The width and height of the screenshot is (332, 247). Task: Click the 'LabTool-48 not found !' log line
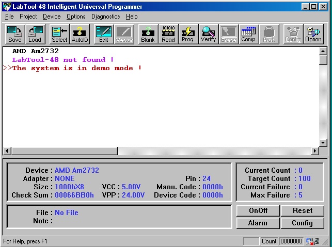(63, 60)
